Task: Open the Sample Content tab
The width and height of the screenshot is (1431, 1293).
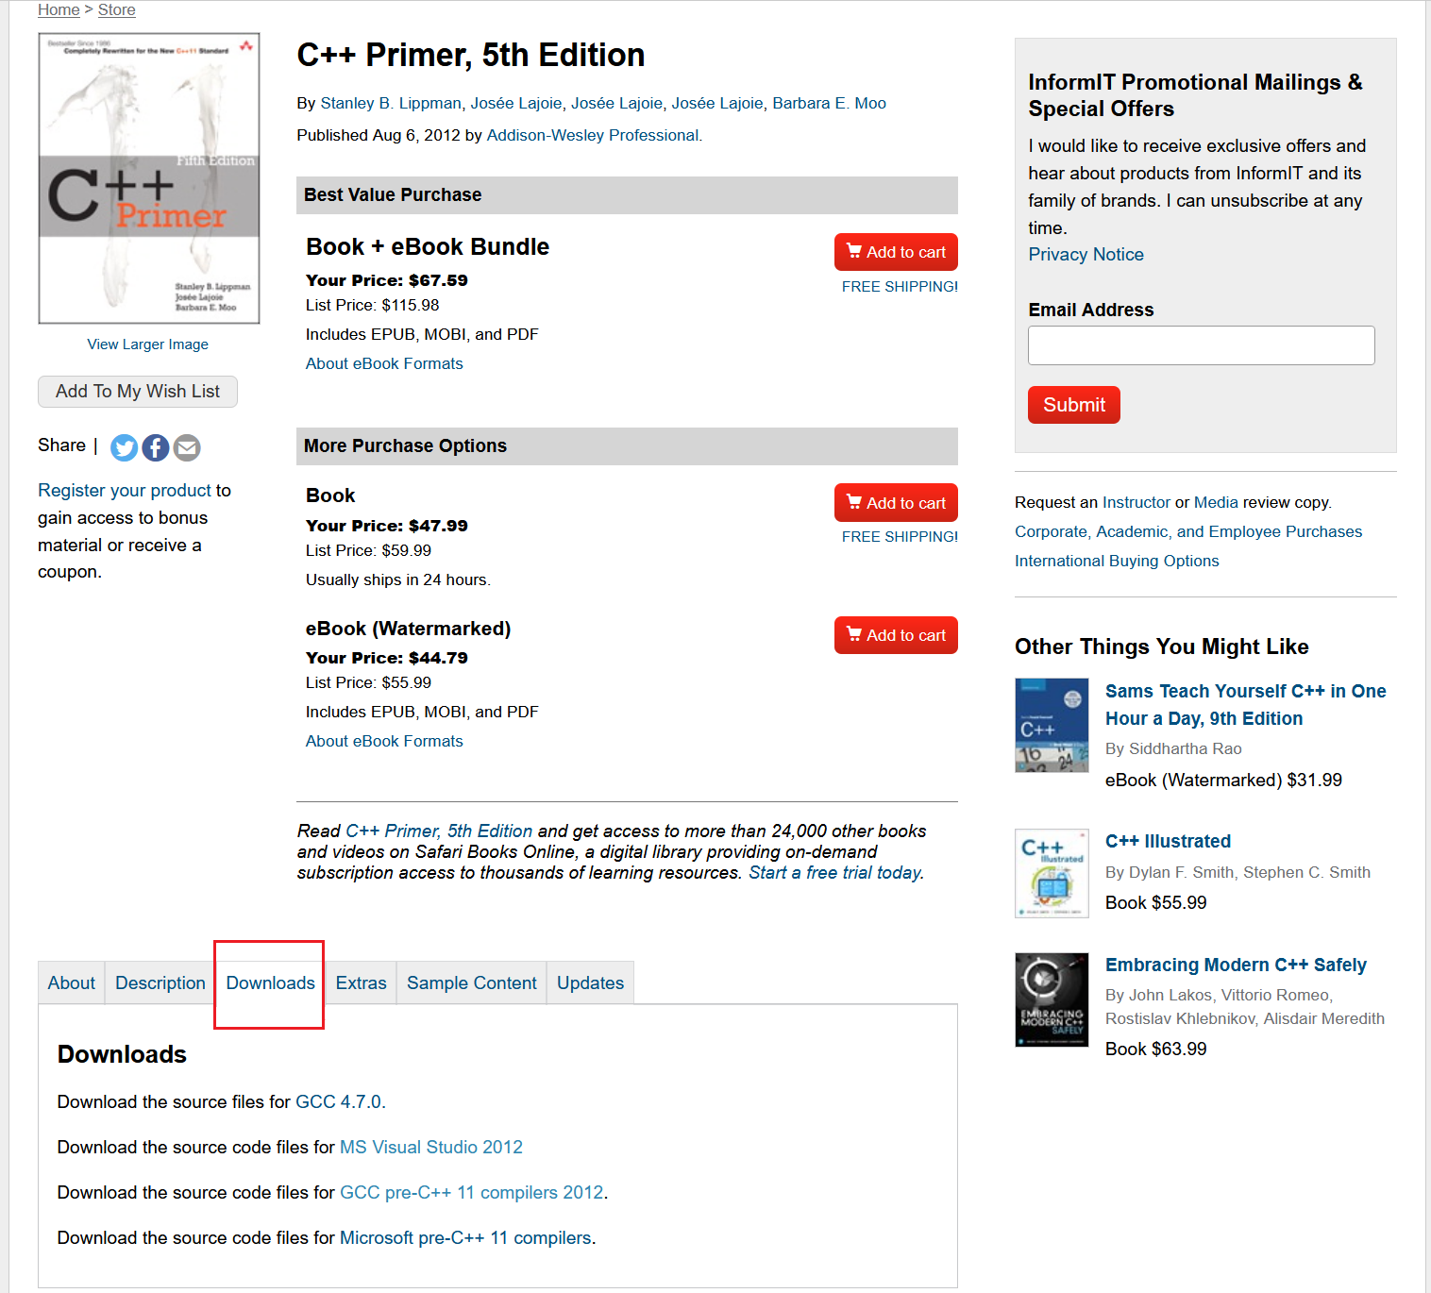Action: pyautogui.click(x=472, y=982)
